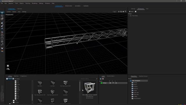Click the speedometer performance icon in viewport
Viewport: 186px width, 105px height.
click(8, 69)
